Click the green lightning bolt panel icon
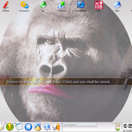 click(x=10, y=127)
